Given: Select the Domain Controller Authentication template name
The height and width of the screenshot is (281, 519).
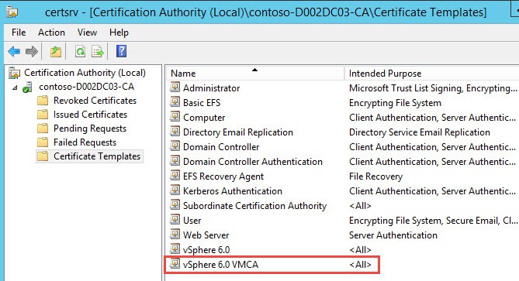Looking at the screenshot, I should point(253,162).
